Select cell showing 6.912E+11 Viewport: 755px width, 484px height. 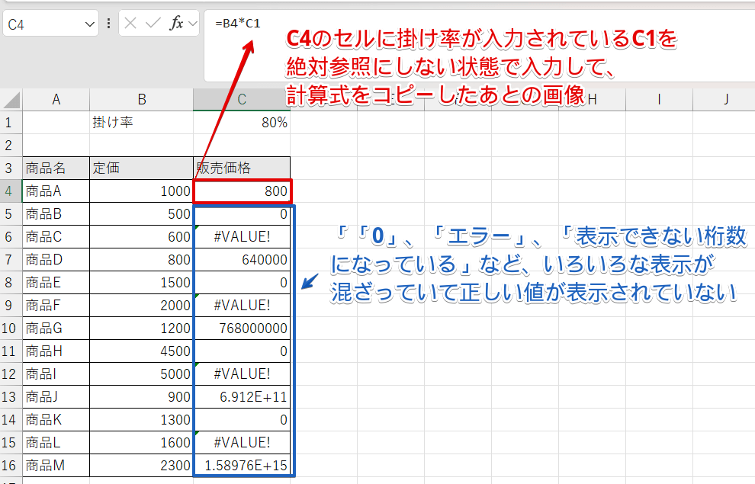coord(242,396)
